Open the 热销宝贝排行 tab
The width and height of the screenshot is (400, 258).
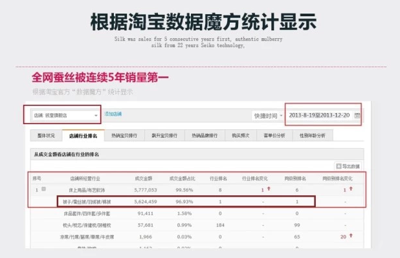[124, 136]
